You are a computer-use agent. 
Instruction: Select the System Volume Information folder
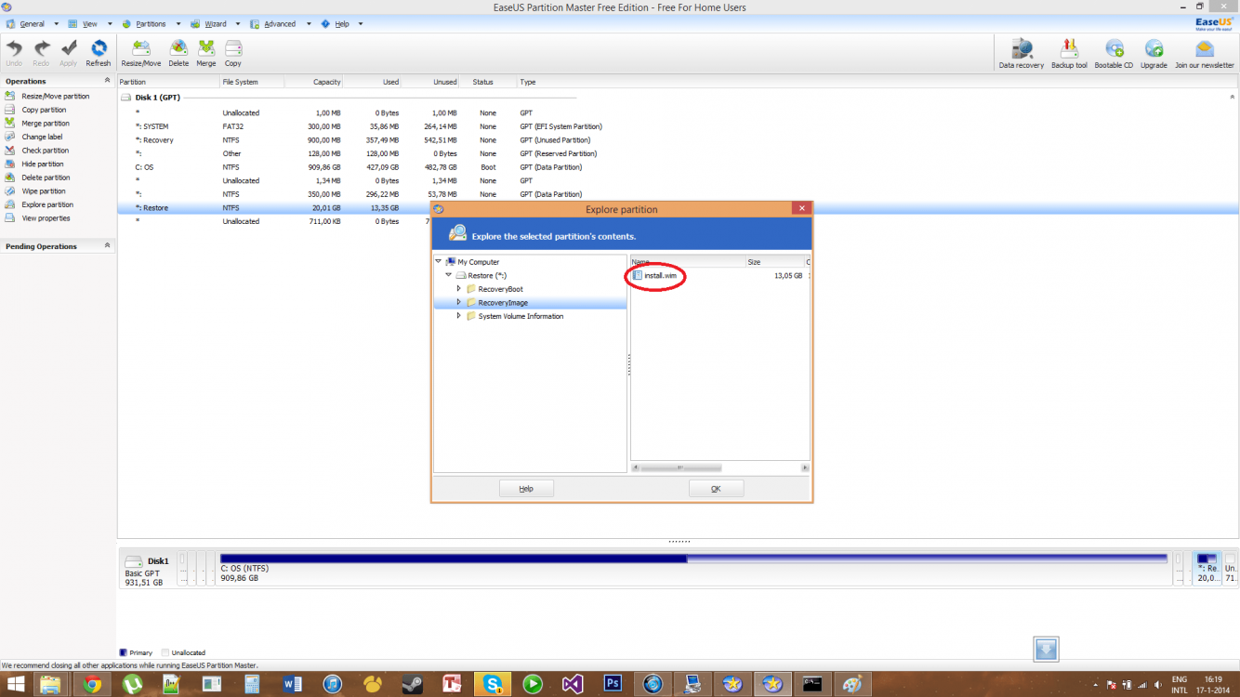point(521,317)
